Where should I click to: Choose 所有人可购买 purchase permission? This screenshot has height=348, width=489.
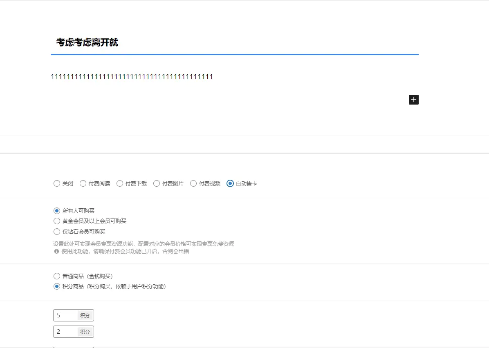(x=57, y=211)
